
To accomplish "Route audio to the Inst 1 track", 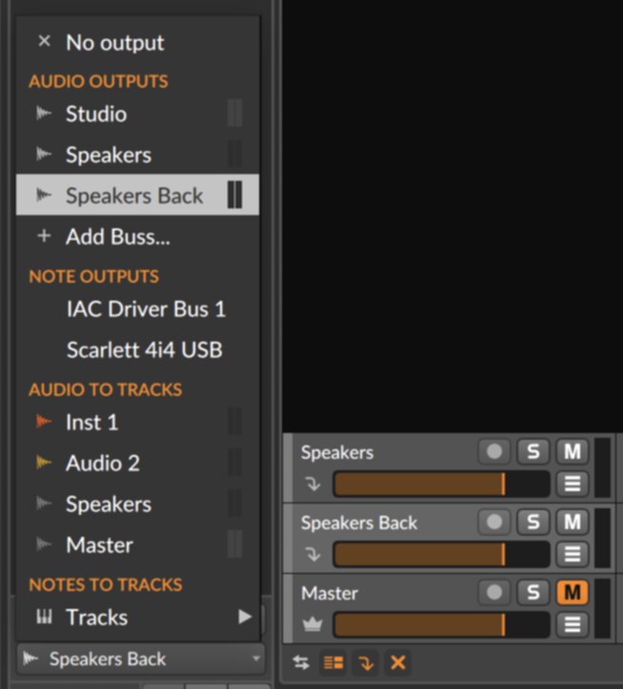I will coord(138,422).
